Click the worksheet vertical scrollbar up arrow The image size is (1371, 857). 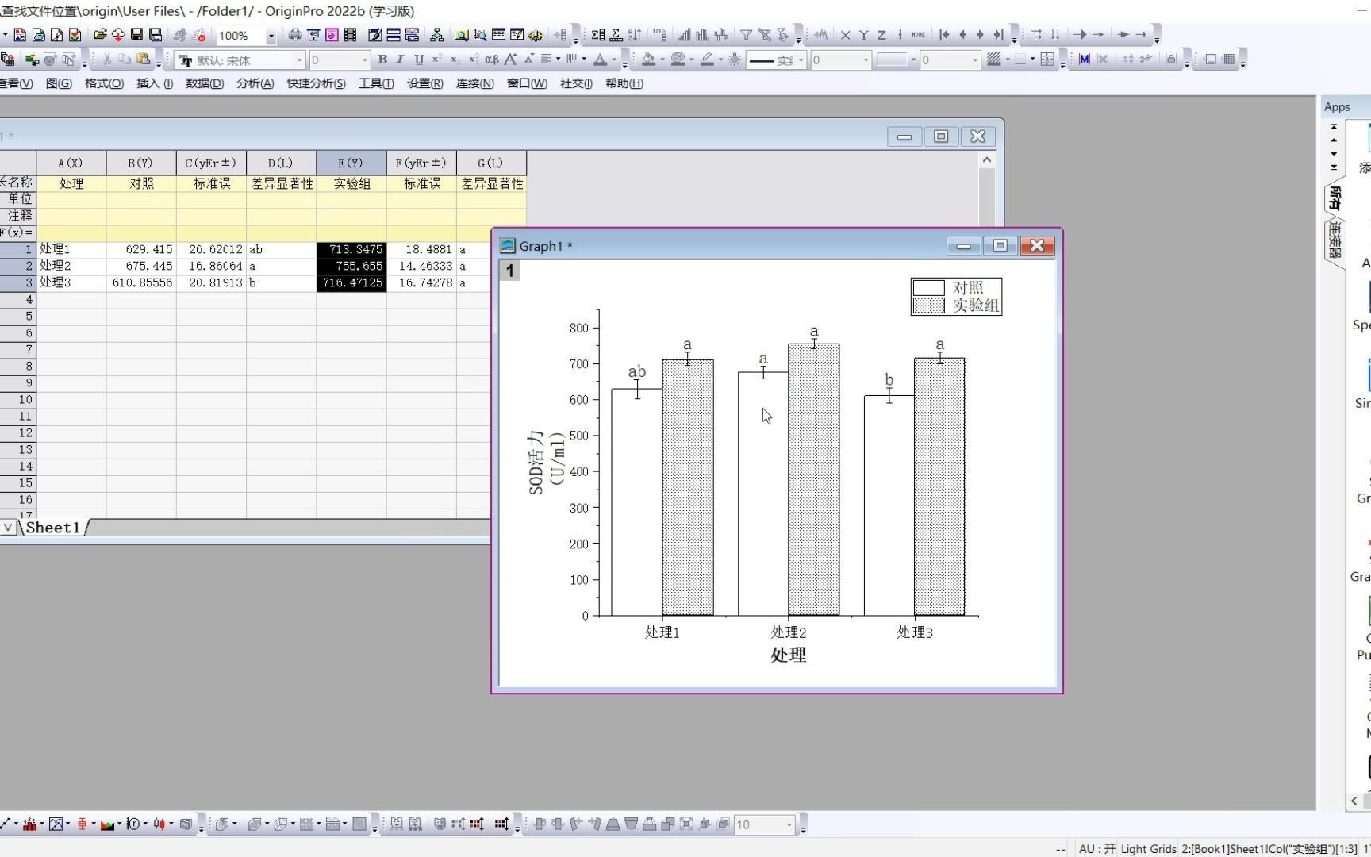click(987, 159)
